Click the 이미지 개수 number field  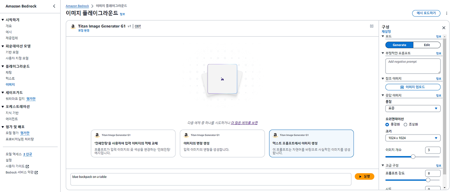(433, 150)
